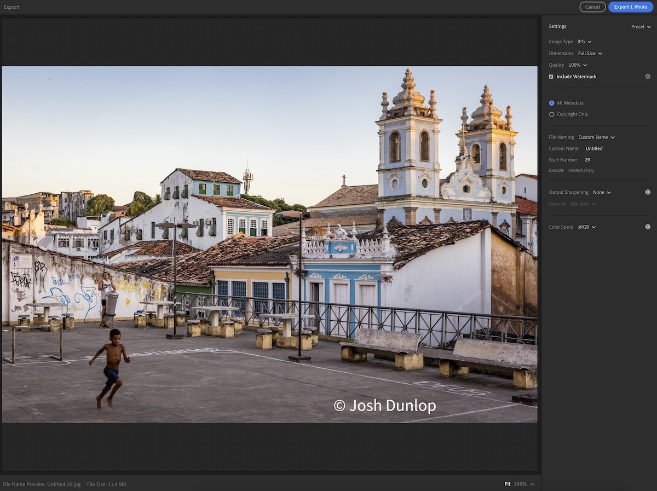Open the Image Type JPG dropdown
The height and width of the screenshot is (491, 657).
tap(584, 42)
